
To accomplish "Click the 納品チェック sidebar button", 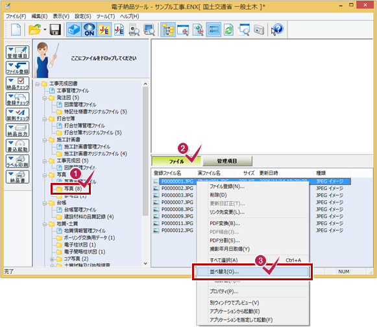I will point(18,84).
